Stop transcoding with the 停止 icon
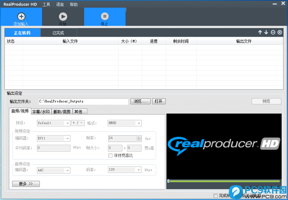The image size is (288, 200). tap(105, 17)
